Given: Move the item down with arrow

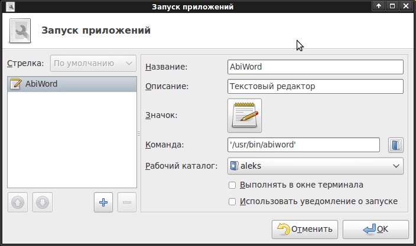Looking at the screenshot, I should pos(43,202).
